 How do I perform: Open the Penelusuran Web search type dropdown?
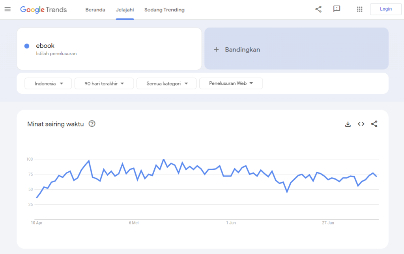(x=231, y=83)
